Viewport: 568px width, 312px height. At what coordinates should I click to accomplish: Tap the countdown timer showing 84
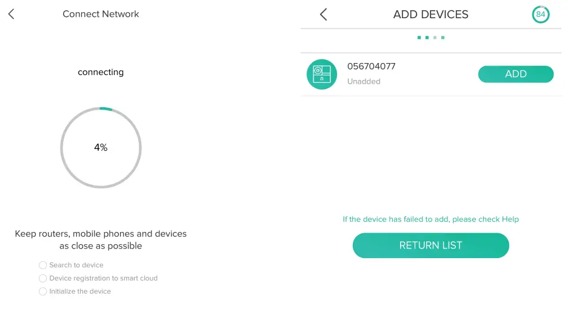540,15
